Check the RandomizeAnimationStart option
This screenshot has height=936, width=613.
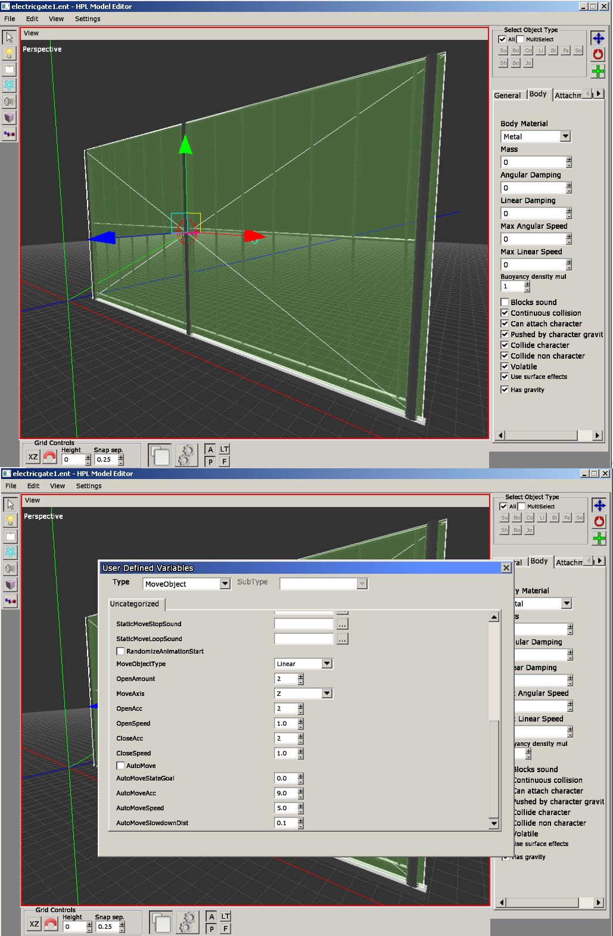click(x=120, y=651)
